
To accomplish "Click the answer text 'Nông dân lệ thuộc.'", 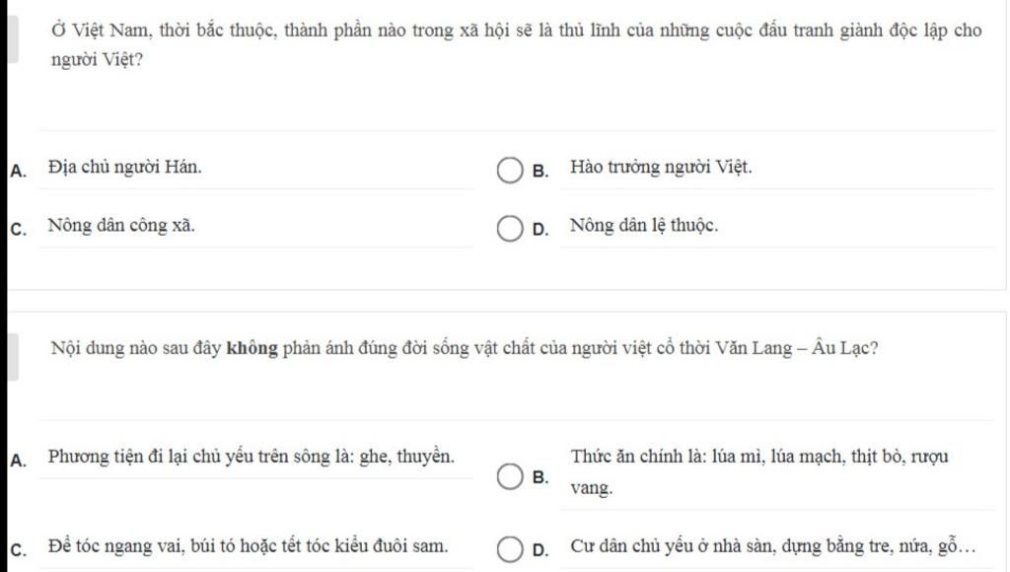I will click(x=643, y=226).
